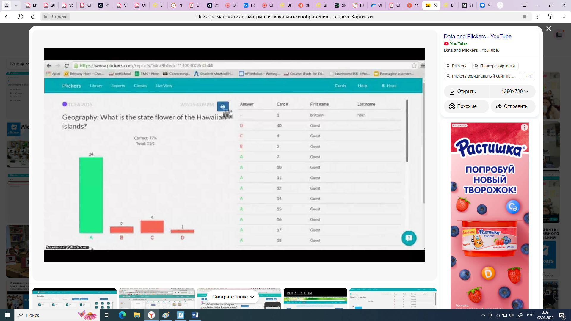Open Windows Start menu

pyautogui.click(x=7, y=315)
